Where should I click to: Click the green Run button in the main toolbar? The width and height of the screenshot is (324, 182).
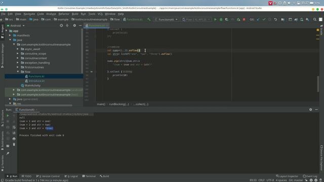point(215,19)
